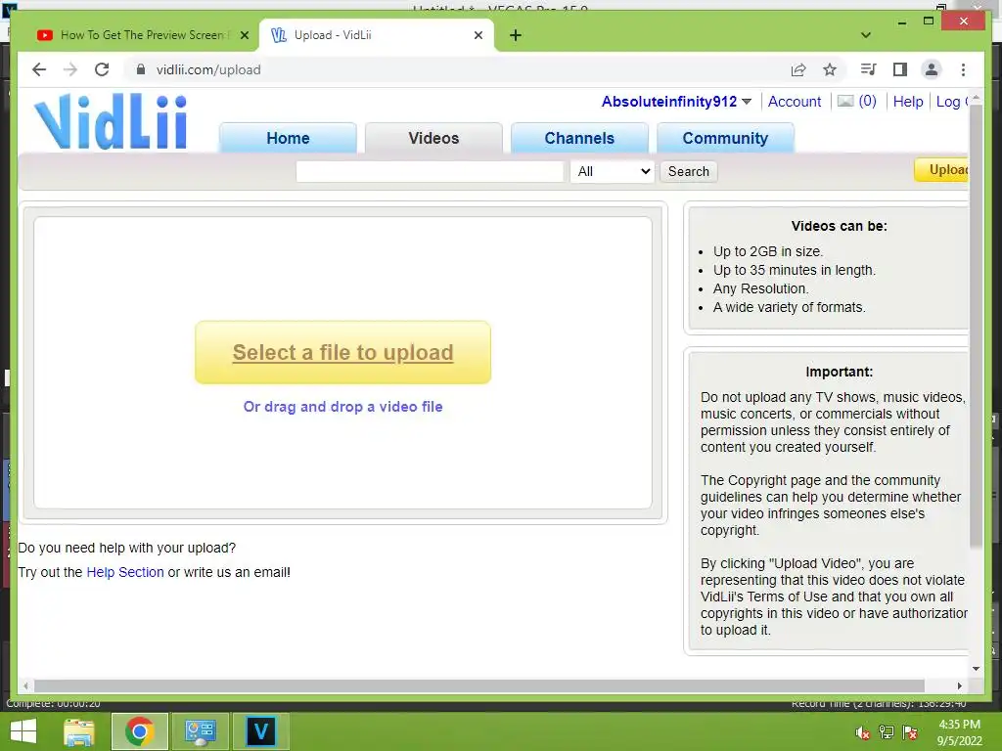The height and width of the screenshot is (751, 1002).
Task: Switch to VEGAS Pro from the taskbar
Action: tap(260, 731)
